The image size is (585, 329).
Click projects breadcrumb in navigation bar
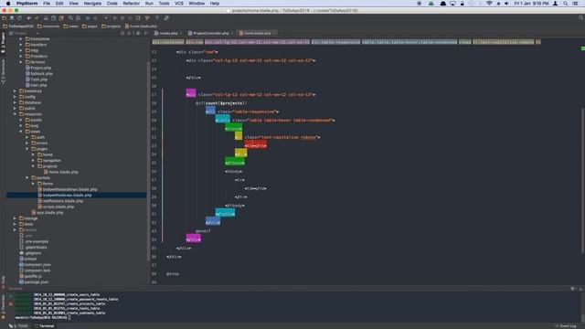tap(112, 27)
